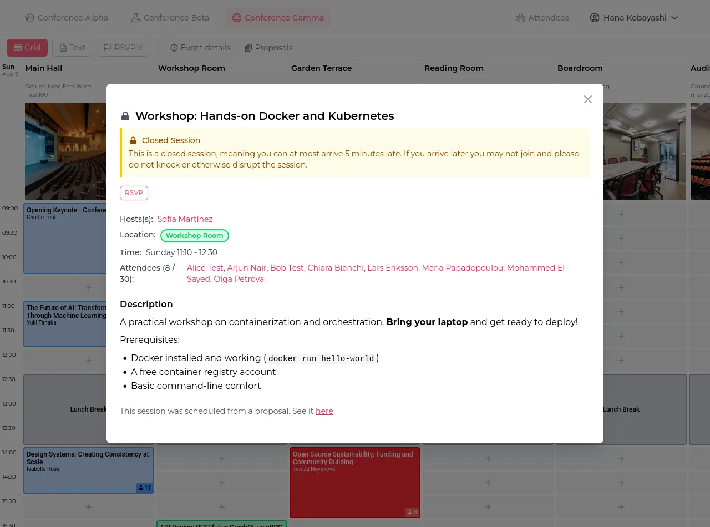Add session at Workshop Room 14:00 slot

(x=222, y=458)
